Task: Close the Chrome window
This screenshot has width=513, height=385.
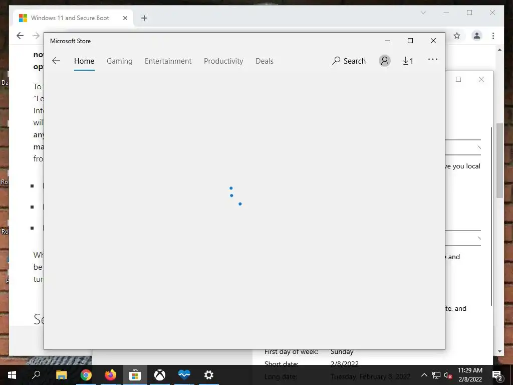Action: point(492,13)
